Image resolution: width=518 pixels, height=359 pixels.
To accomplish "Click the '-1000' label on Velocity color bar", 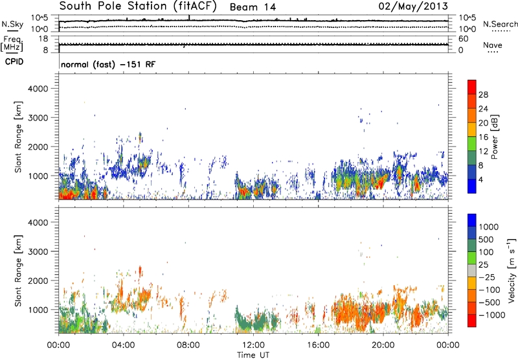I will coord(492,315).
